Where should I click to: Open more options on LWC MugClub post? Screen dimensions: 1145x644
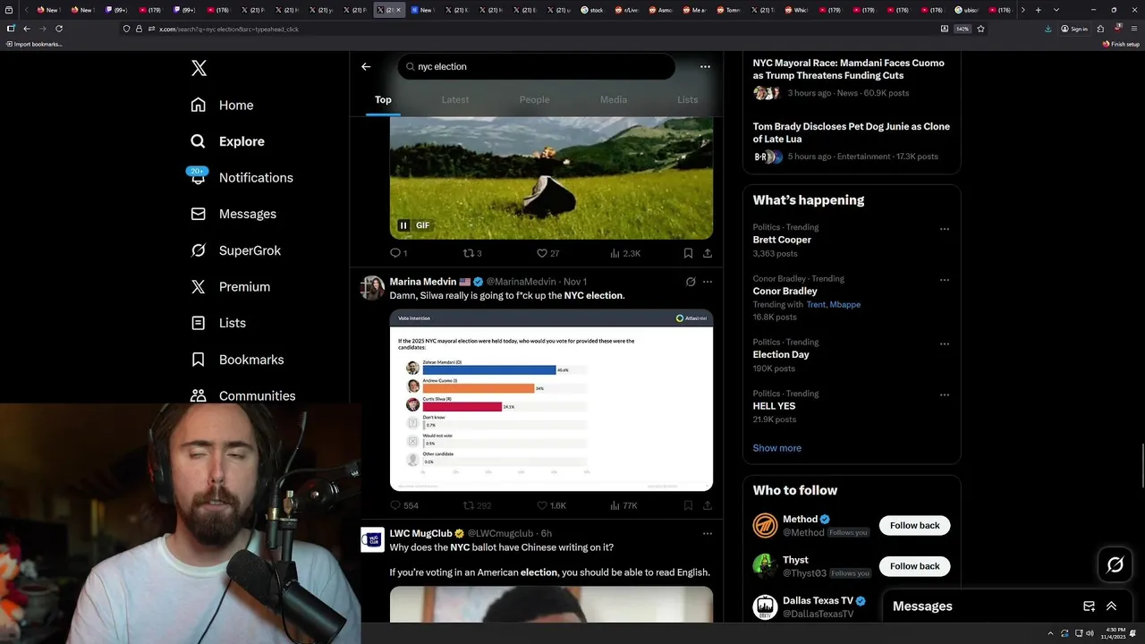click(x=708, y=534)
